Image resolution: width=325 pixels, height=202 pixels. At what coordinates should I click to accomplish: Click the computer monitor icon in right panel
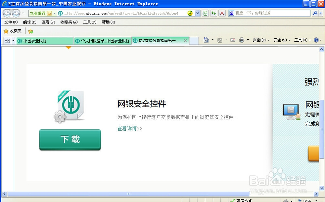(291, 112)
